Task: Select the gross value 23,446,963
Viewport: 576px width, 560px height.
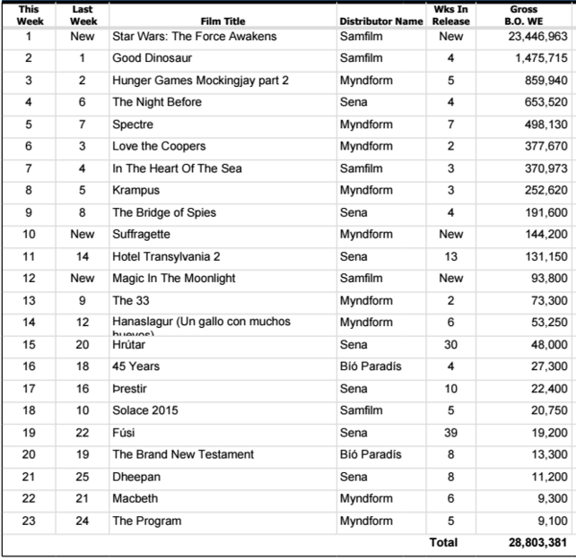Action: (537, 37)
